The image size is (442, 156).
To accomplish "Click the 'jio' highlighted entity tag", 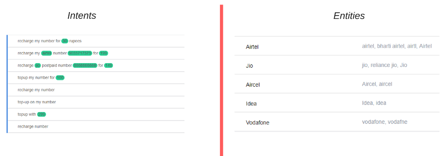I will click(x=38, y=65).
